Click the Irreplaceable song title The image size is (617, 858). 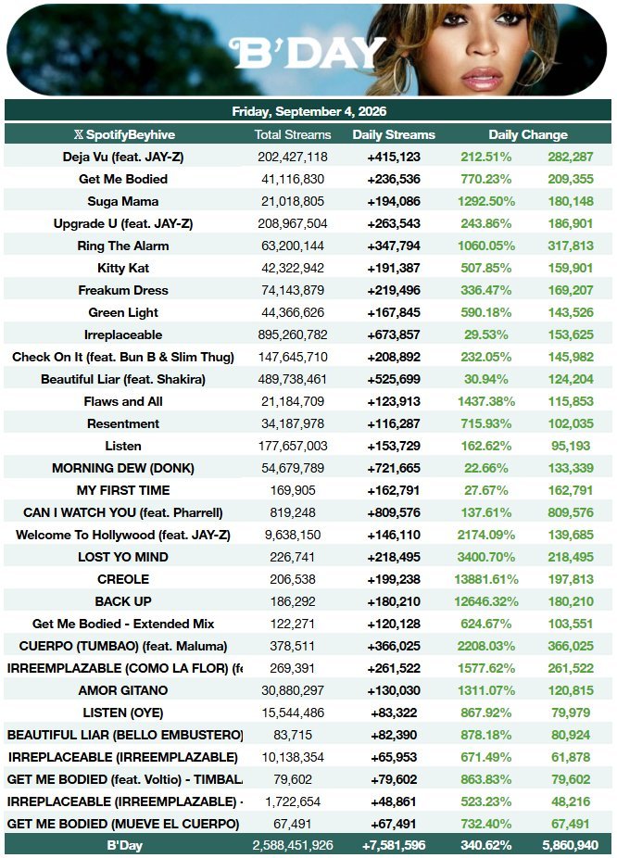click(x=123, y=334)
